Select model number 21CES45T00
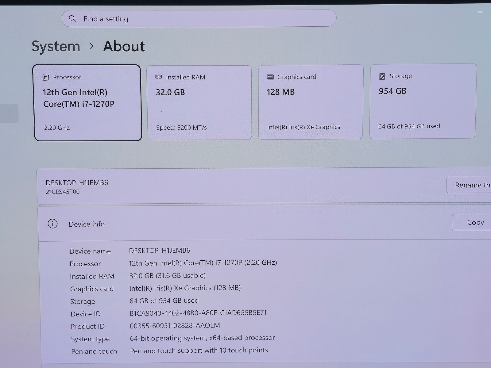The width and height of the screenshot is (491, 368). tap(63, 192)
